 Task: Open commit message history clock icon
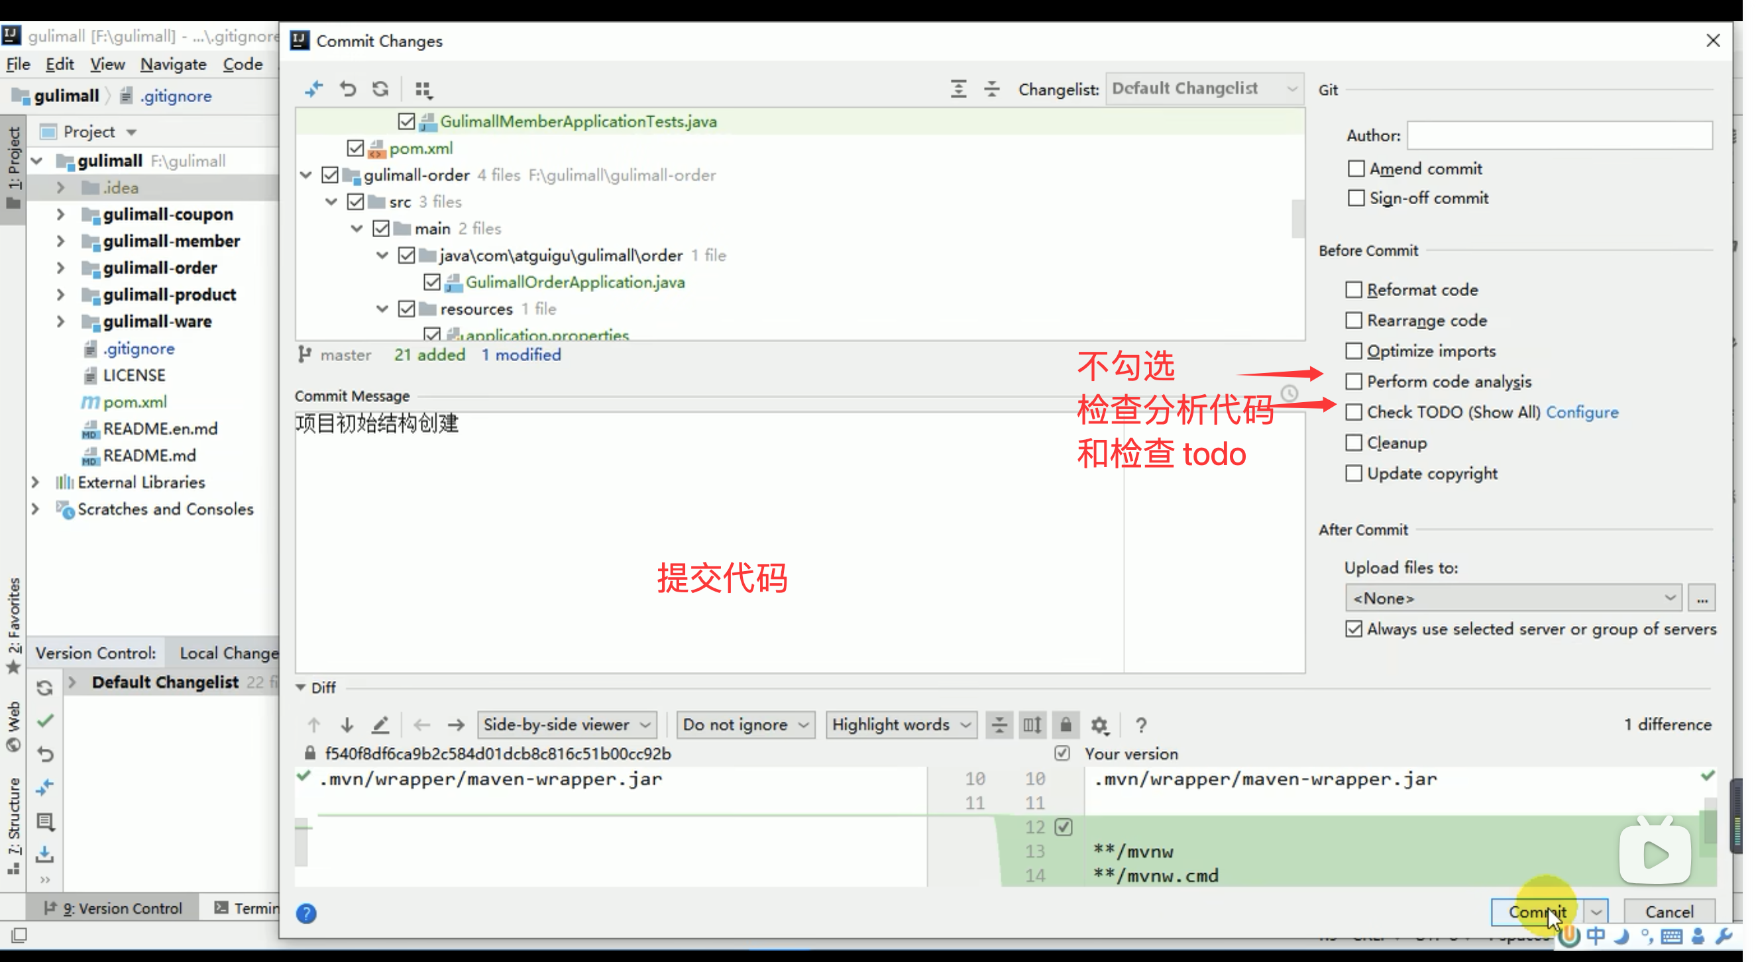coord(1288,394)
